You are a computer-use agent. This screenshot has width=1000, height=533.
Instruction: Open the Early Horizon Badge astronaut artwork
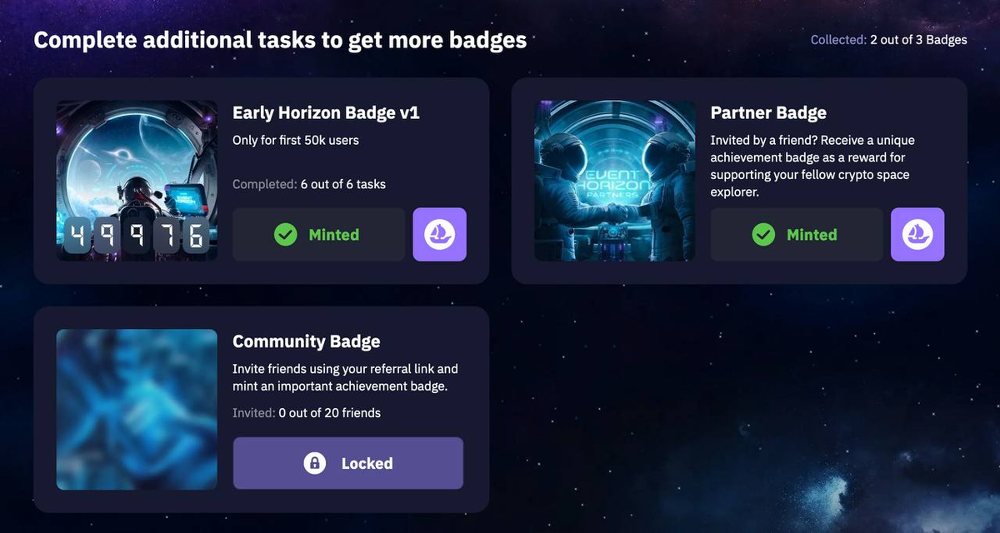(137, 181)
